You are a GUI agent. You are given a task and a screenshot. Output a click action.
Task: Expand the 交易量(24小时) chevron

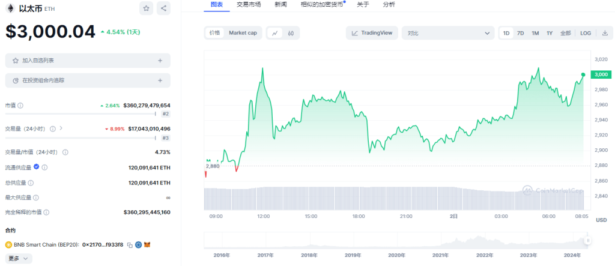(x=61, y=128)
